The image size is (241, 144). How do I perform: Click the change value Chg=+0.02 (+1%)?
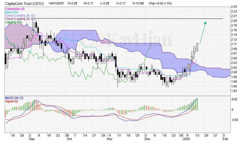click(160, 3)
